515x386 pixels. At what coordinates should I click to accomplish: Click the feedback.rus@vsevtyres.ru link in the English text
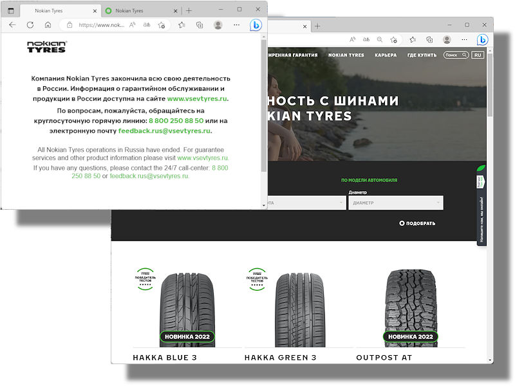pyautogui.click(x=149, y=176)
